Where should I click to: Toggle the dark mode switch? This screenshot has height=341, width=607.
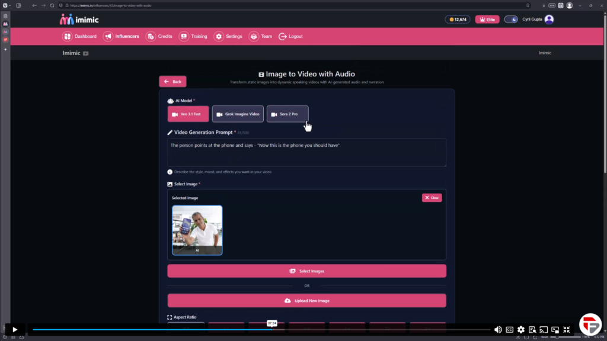511,19
